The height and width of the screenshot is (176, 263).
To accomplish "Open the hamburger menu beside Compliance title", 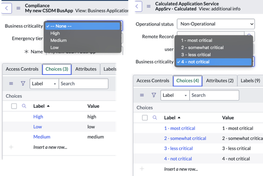I will coord(18,8).
